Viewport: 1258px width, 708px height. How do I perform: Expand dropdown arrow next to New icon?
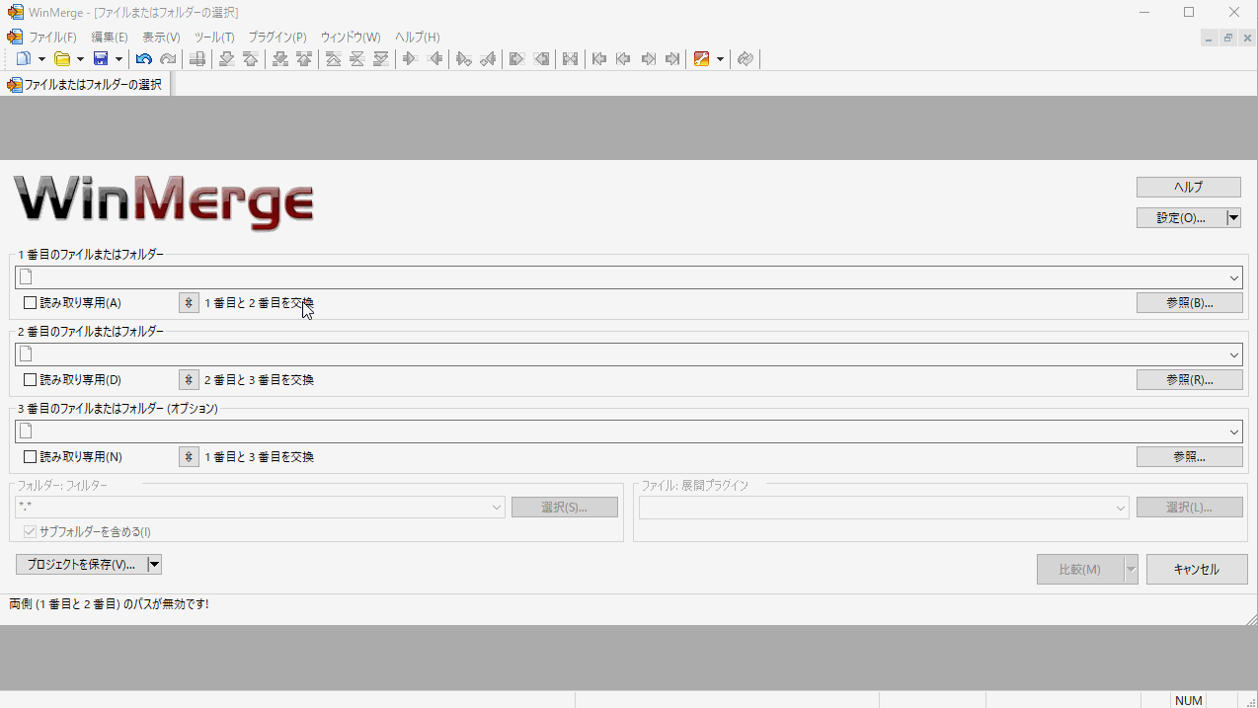41,59
